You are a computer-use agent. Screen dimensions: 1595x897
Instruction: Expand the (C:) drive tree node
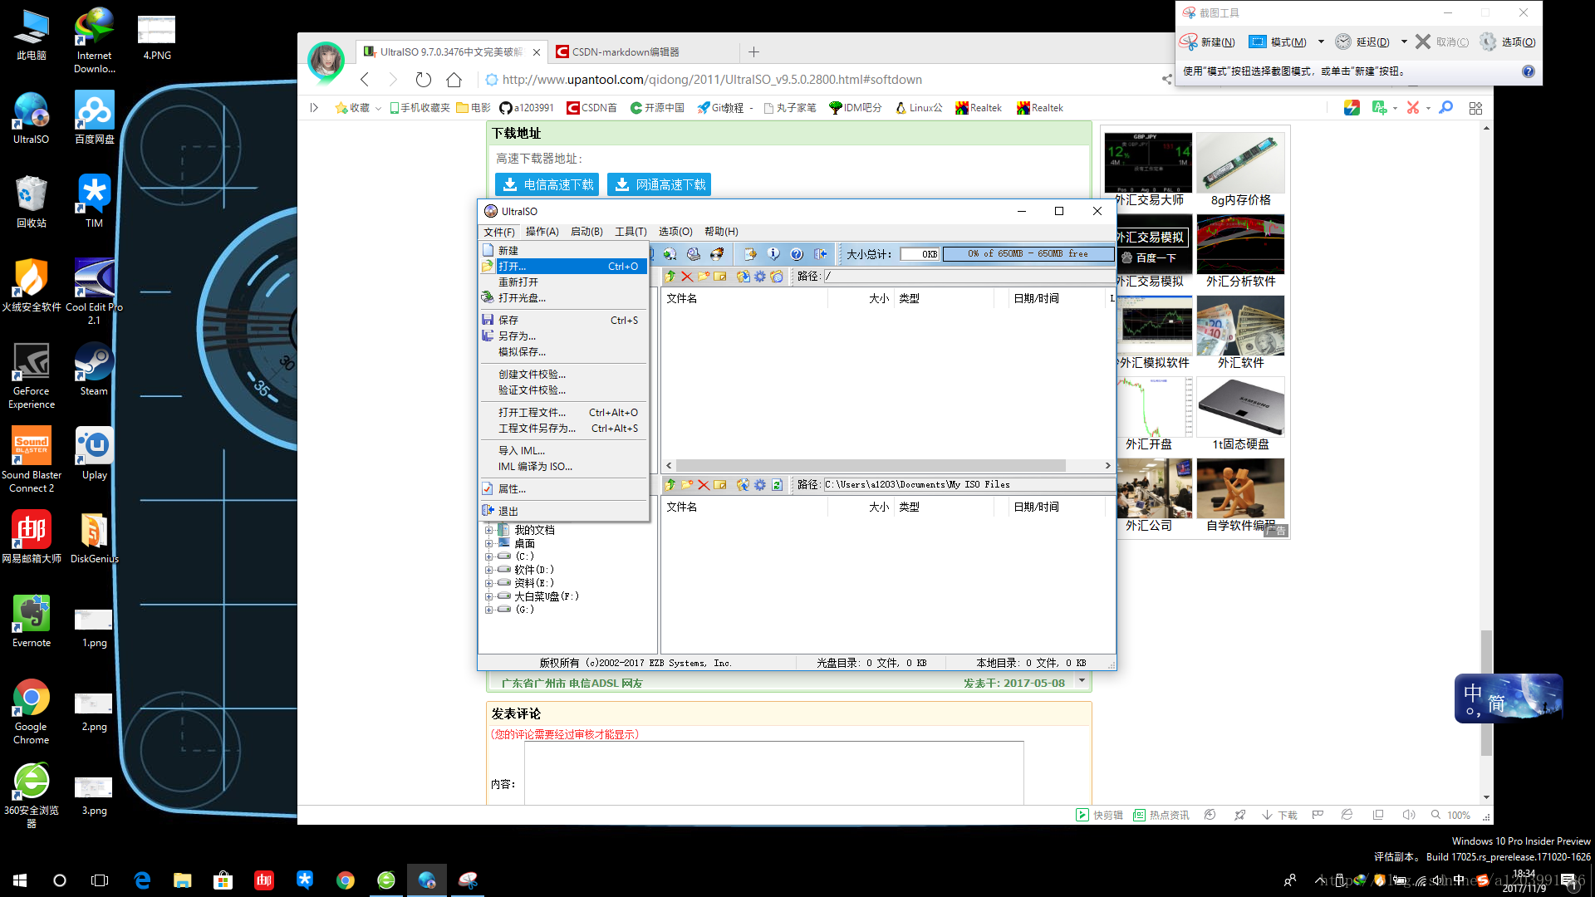pos(488,556)
